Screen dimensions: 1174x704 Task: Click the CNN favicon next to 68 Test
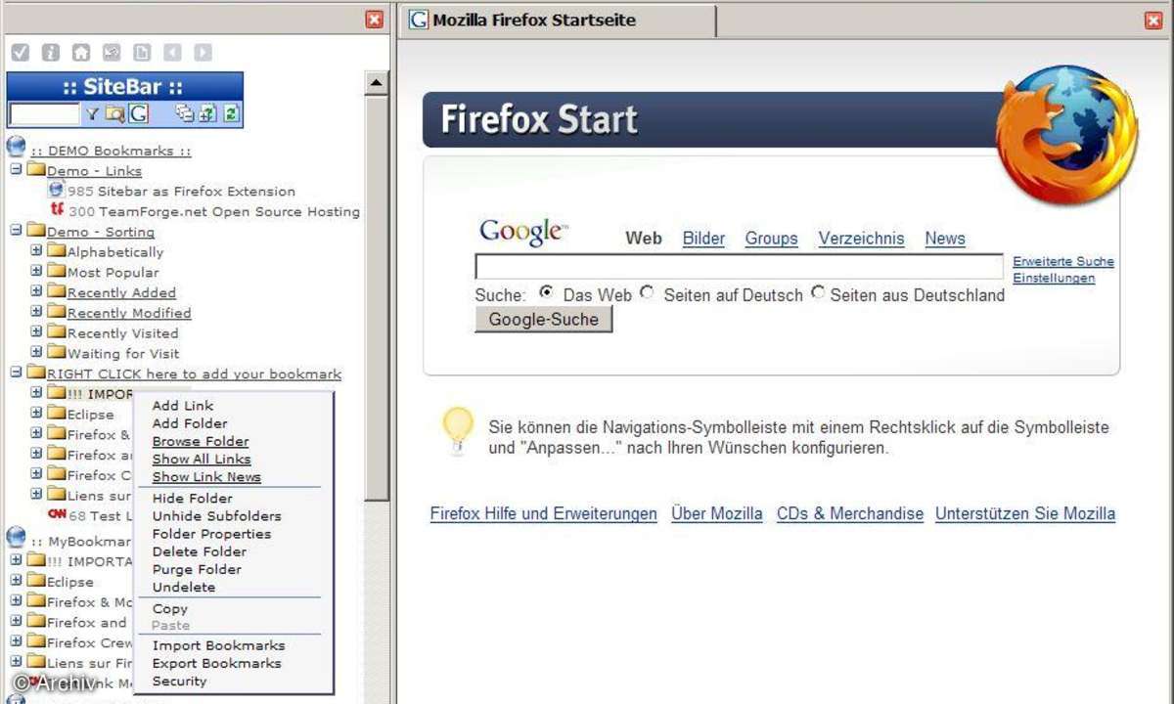coord(56,514)
